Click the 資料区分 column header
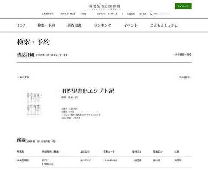This screenshot has width=208, height=170. coord(136,152)
